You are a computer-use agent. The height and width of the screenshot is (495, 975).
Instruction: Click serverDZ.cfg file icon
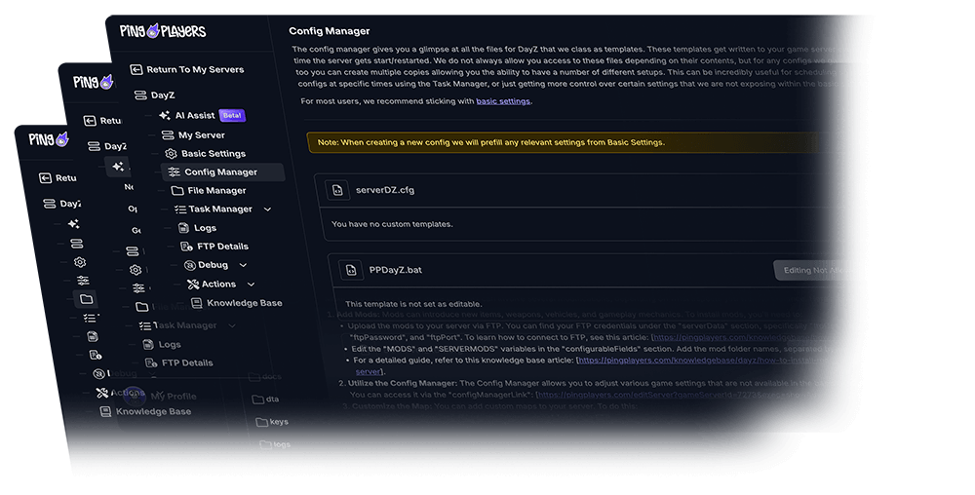pos(337,190)
